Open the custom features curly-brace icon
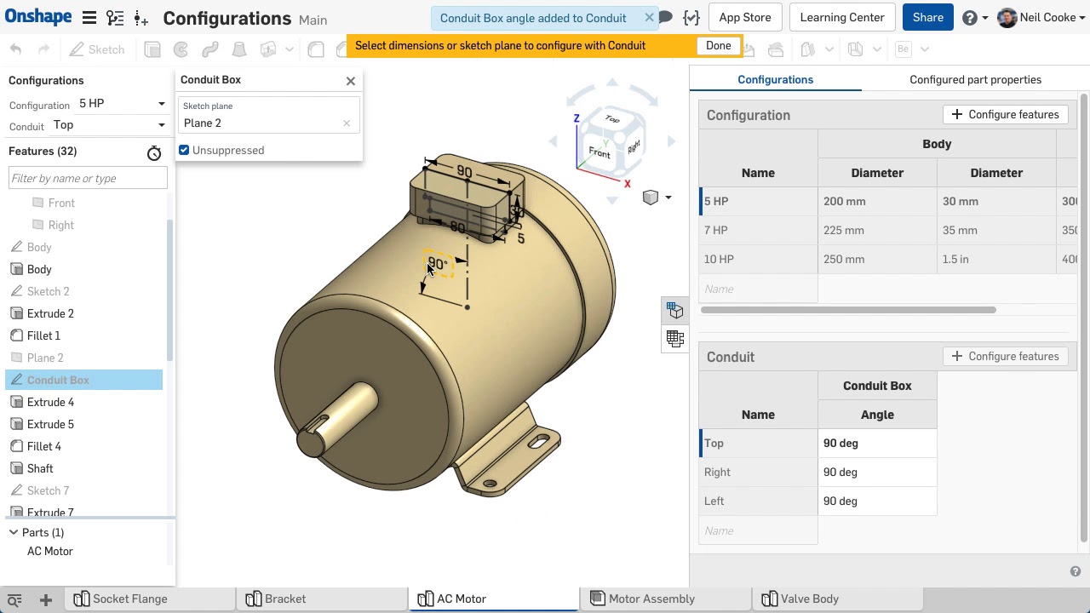The width and height of the screenshot is (1090, 613). click(x=691, y=17)
